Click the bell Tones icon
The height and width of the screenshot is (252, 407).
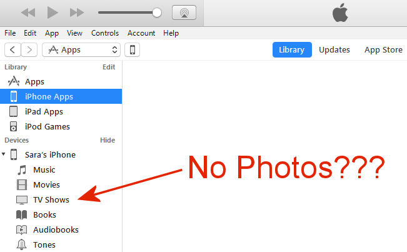coord(21,244)
